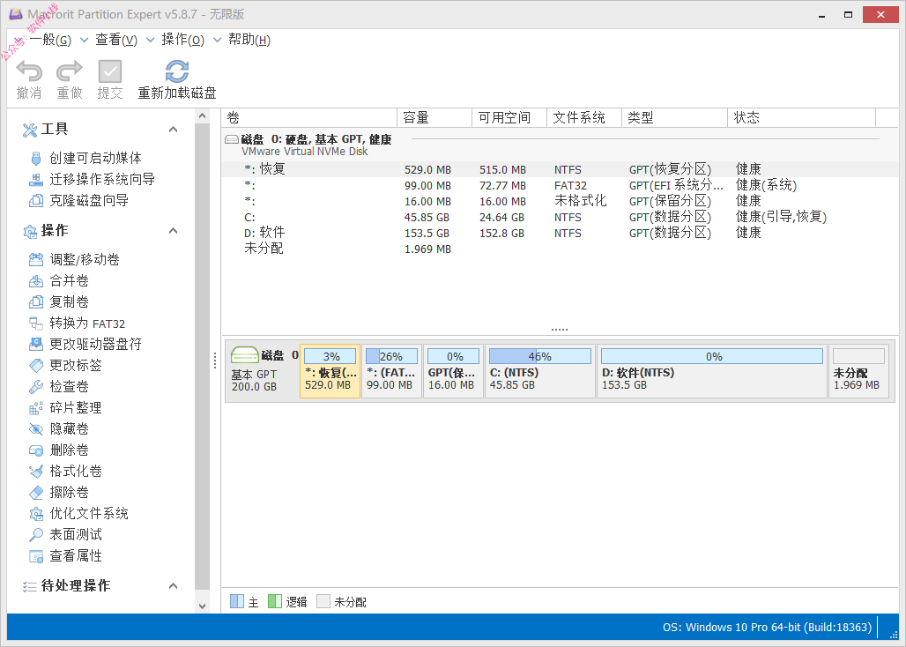Click 格式化卷 operation link

pos(76,472)
